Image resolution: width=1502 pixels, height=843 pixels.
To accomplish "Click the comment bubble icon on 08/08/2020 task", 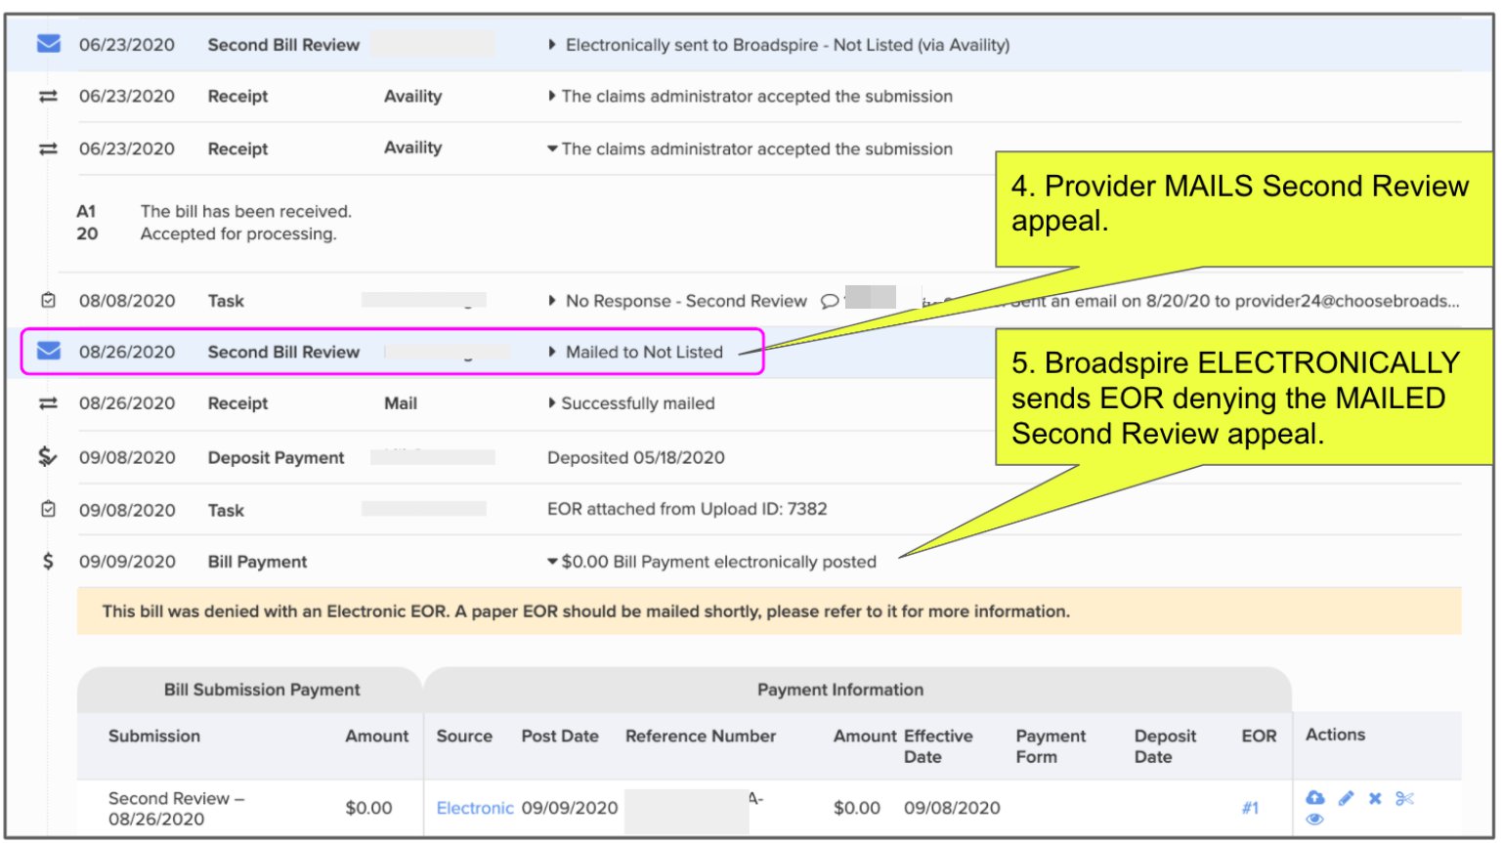I will (x=829, y=301).
